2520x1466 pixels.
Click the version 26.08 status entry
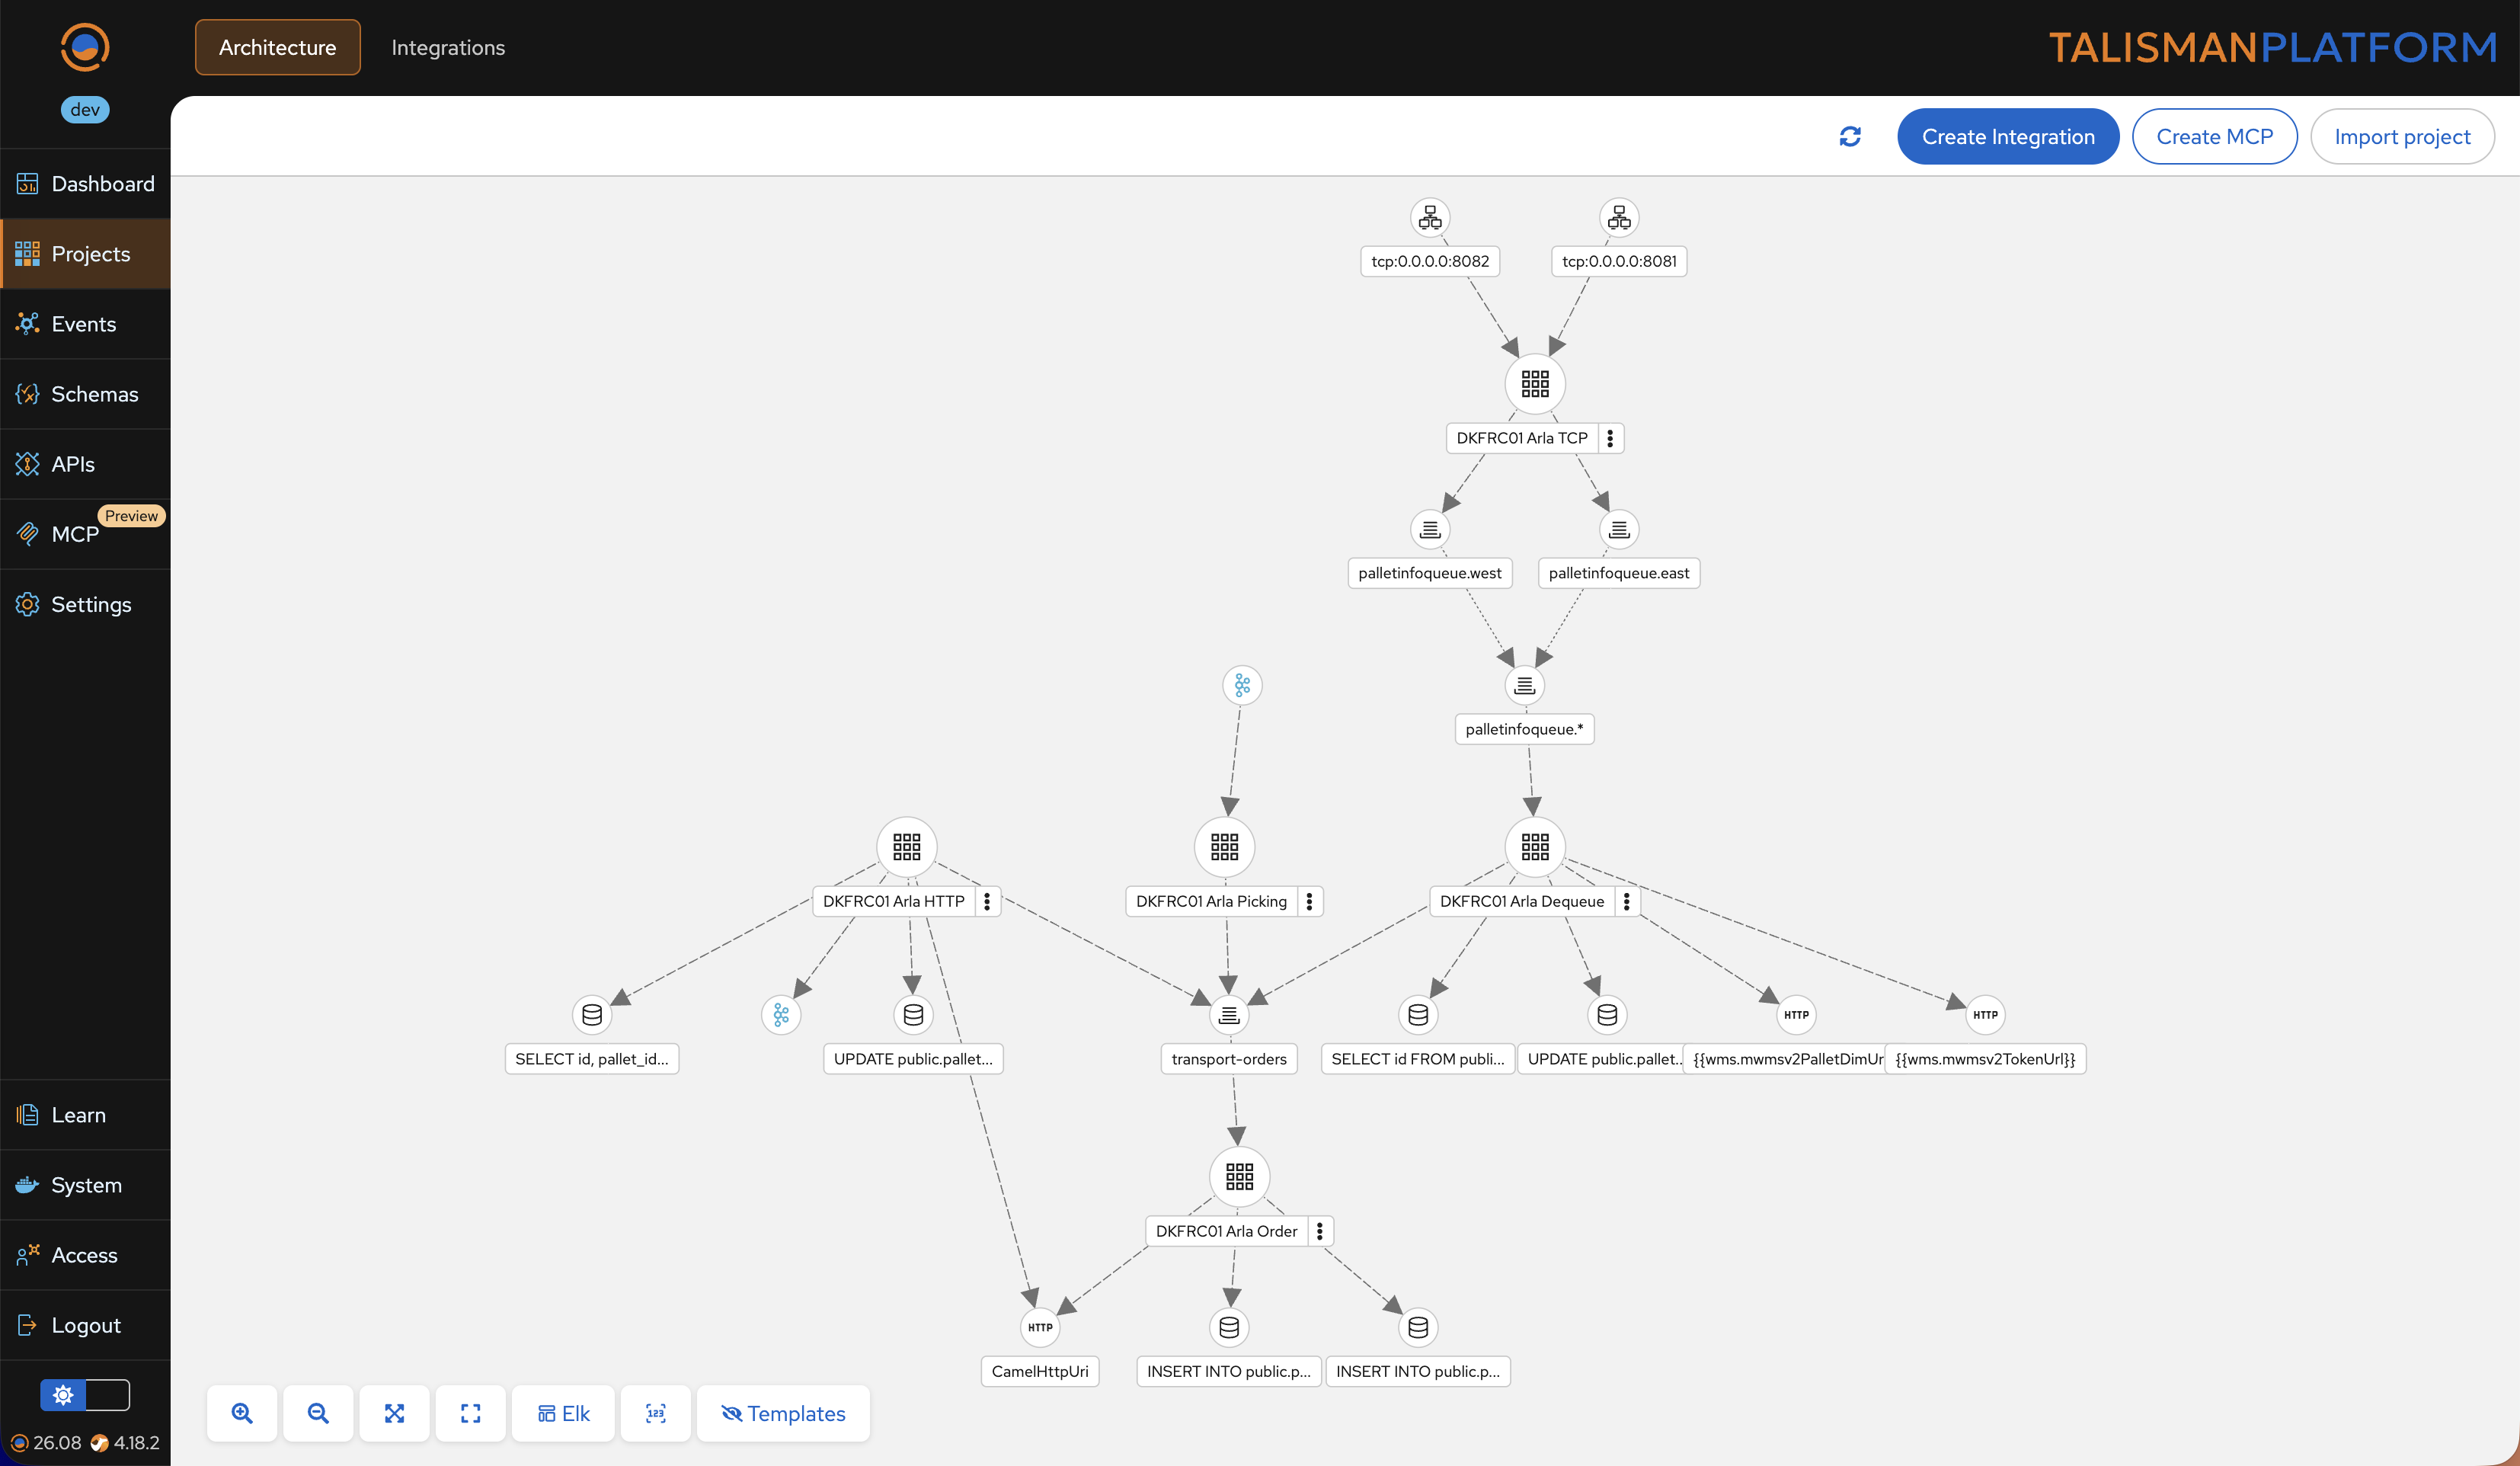click(46, 1443)
